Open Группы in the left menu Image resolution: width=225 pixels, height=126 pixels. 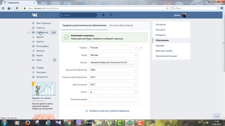(40, 42)
